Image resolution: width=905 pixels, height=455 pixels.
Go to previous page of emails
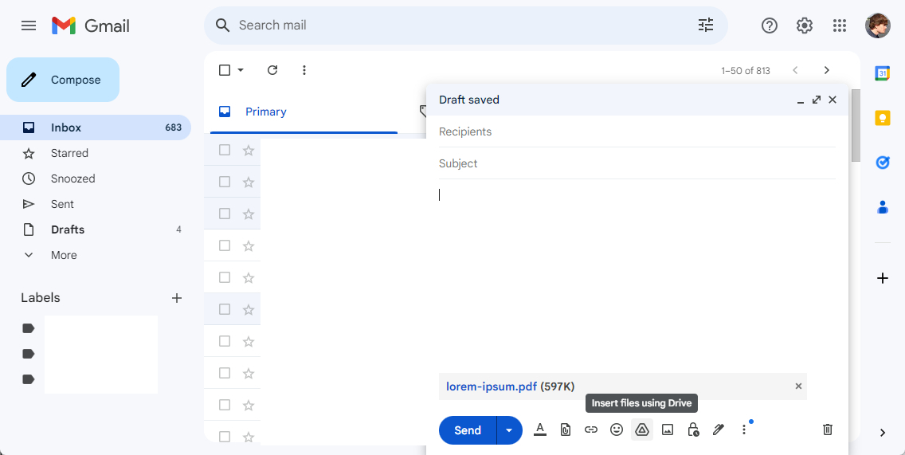[x=795, y=70]
